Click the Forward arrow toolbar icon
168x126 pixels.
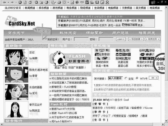point(12,2)
